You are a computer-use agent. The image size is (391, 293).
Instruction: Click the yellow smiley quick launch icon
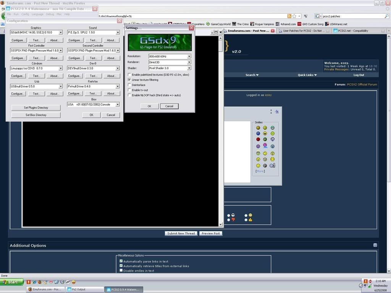tap(74, 282)
